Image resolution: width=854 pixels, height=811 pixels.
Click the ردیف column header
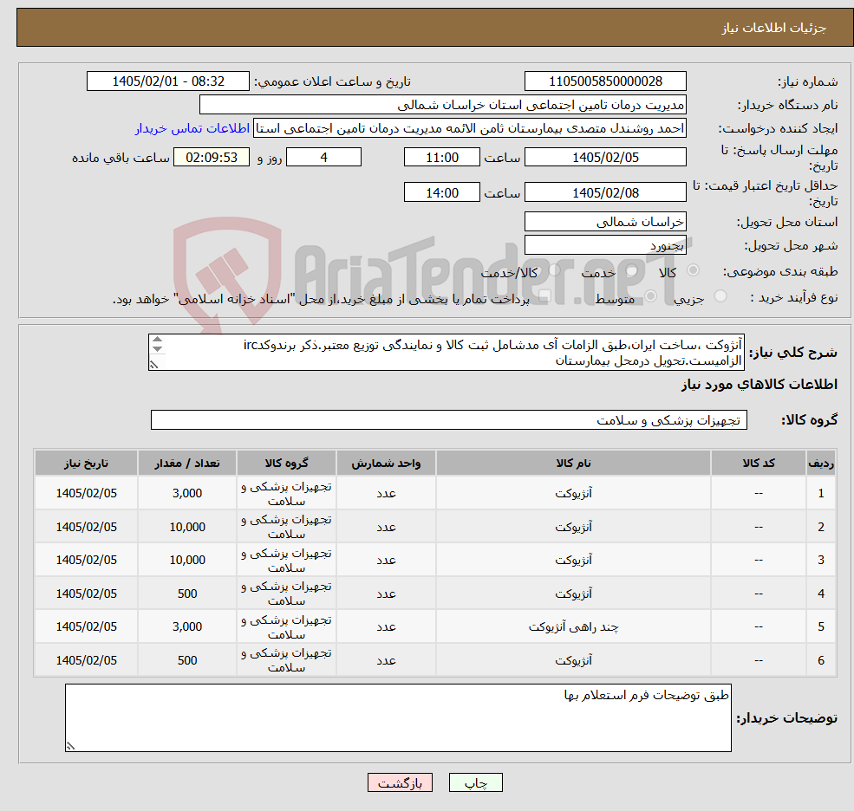tap(821, 464)
